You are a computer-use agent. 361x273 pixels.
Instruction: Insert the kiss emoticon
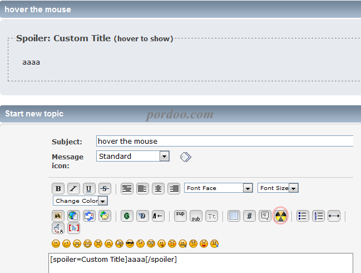(204, 243)
